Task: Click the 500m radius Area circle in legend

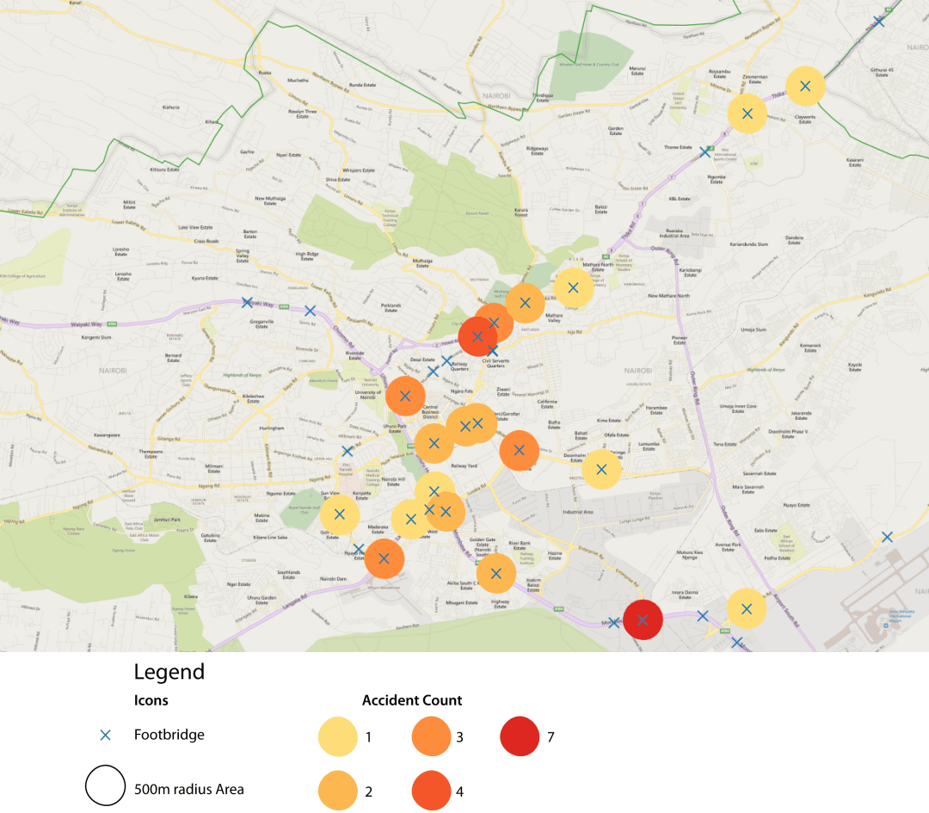Action: coord(105,786)
